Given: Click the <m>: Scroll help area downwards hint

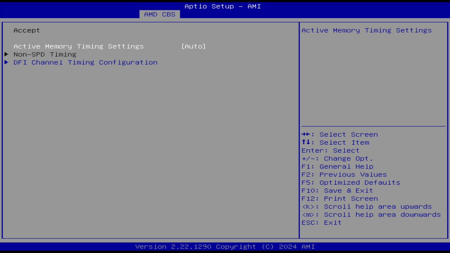Looking at the screenshot, I should pyautogui.click(x=371, y=215).
